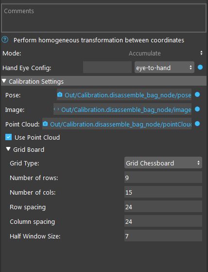208x272 pixels.
Task: Click the Half Window Size field
Action: coord(163,236)
